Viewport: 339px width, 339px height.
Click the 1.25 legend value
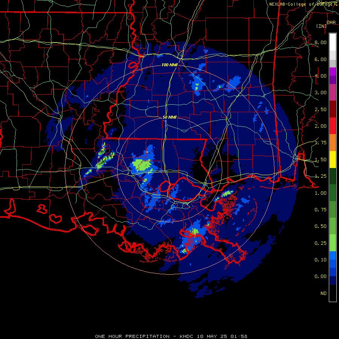tap(321, 176)
